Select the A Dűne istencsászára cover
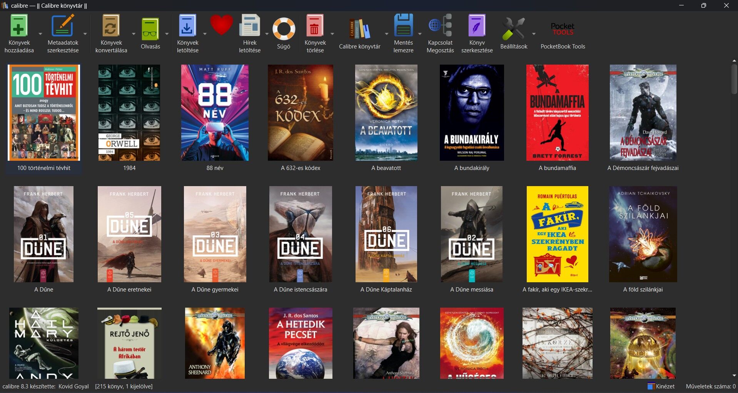 301,234
